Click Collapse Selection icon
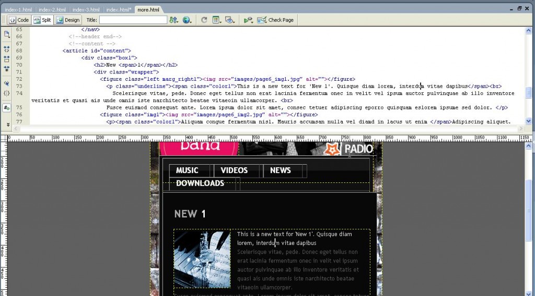535x296 pixels. click(x=6, y=59)
